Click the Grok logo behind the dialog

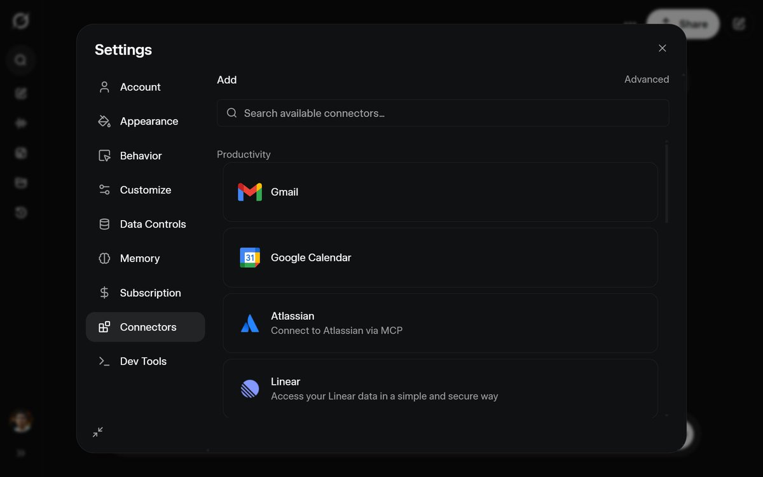click(20, 21)
